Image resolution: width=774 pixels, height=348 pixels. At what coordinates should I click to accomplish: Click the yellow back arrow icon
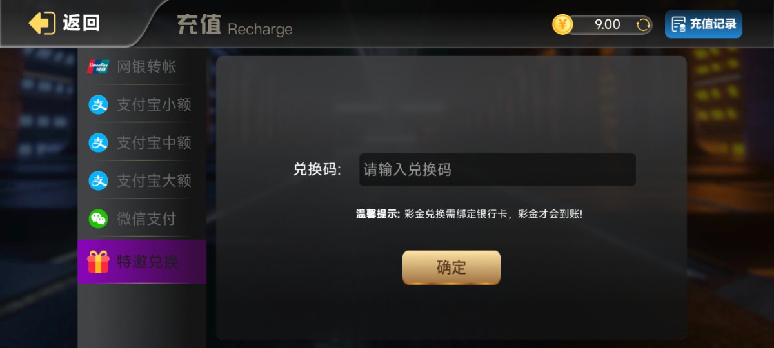pos(42,23)
